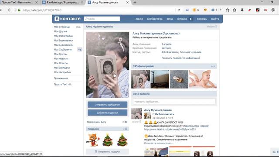Open люди in VK header menu
The image size is (279, 157).
pyautogui.click(x=139, y=19)
